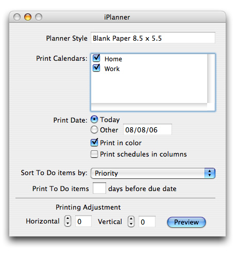Disable Print in color
237x257 pixels.
[94, 143]
